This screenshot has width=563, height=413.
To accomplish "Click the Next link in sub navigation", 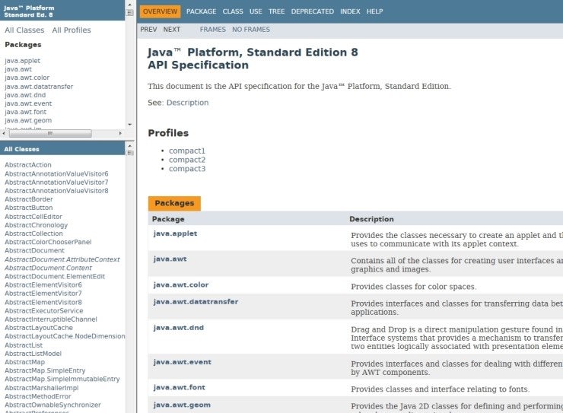I will coord(172,30).
